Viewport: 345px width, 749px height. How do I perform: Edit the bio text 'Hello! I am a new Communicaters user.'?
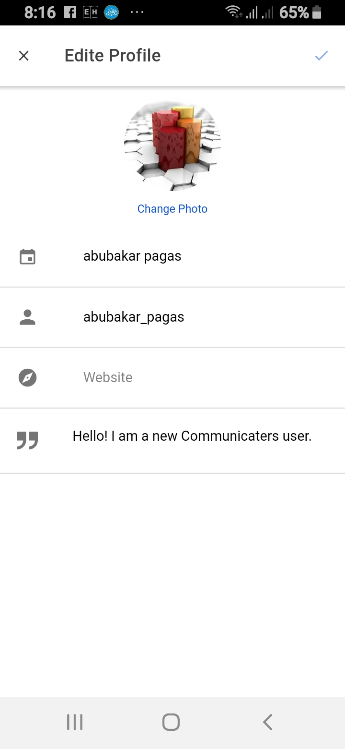pyautogui.click(x=192, y=436)
